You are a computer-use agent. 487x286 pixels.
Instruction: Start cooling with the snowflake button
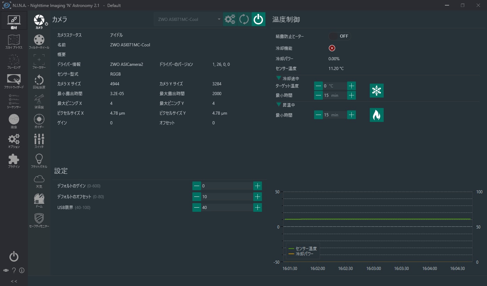click(376, 91)
